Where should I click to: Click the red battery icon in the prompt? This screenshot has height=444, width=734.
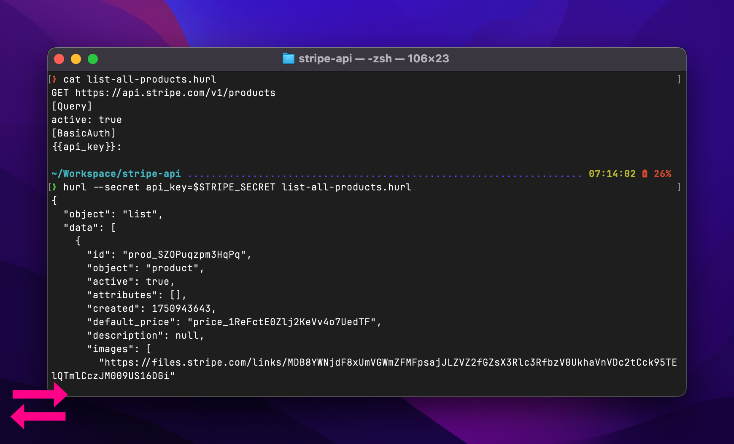[x=645, y=174]
